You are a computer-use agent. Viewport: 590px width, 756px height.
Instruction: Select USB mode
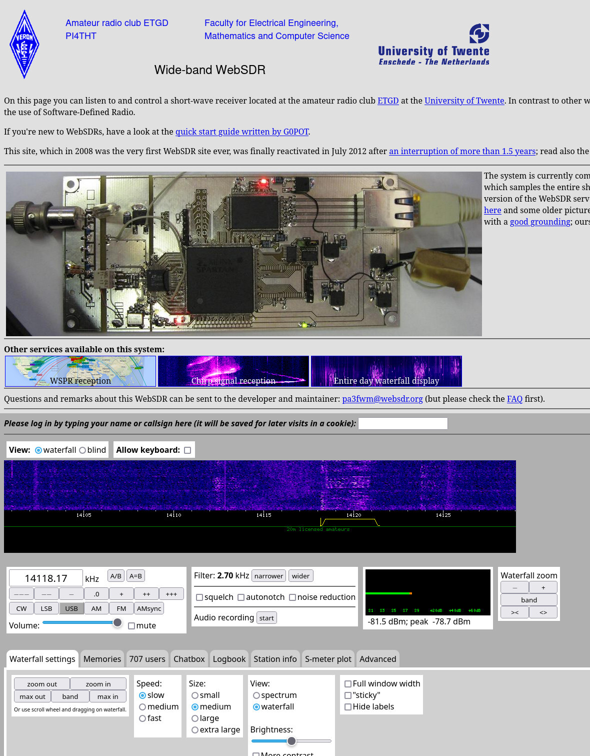point(71,608)
